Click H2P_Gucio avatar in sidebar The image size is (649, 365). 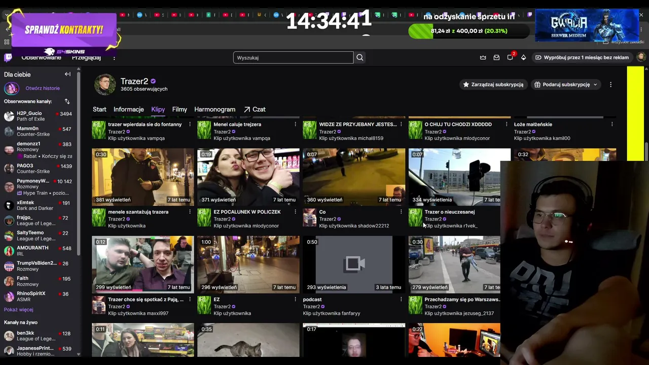coord(9,116)
